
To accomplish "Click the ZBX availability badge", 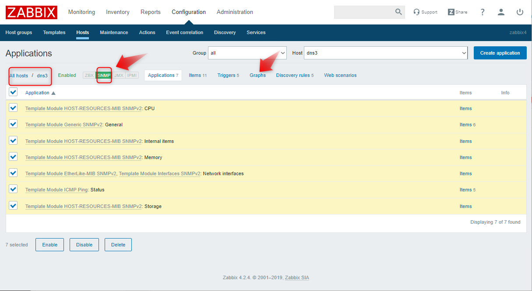I will point(89,75).
